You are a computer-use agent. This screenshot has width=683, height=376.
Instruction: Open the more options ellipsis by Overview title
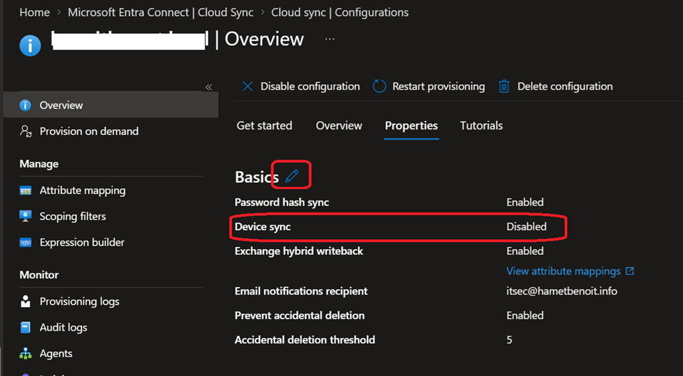coord(329,39)
